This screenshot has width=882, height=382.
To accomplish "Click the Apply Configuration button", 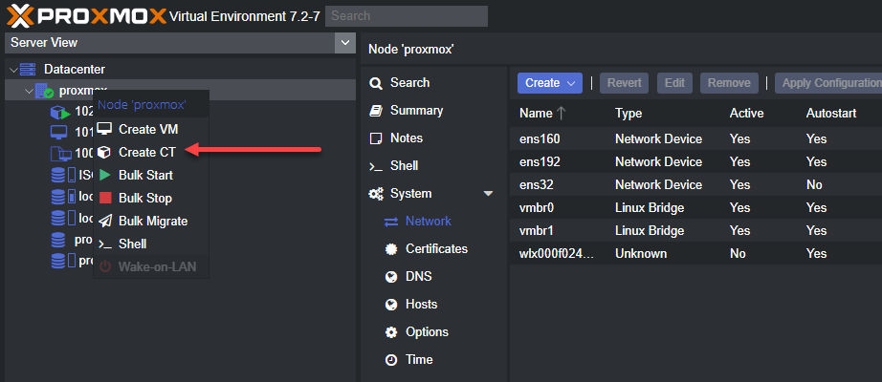I will tap(828, 83).
